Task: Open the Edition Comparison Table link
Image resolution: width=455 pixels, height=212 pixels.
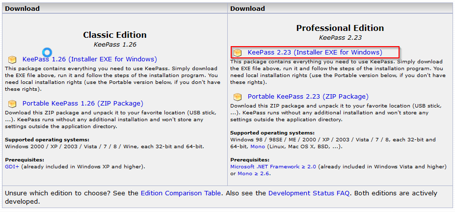Action: (x=181, y=193)
